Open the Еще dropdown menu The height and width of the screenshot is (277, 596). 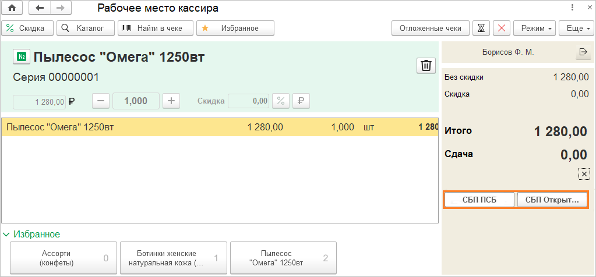pos(576,28)
